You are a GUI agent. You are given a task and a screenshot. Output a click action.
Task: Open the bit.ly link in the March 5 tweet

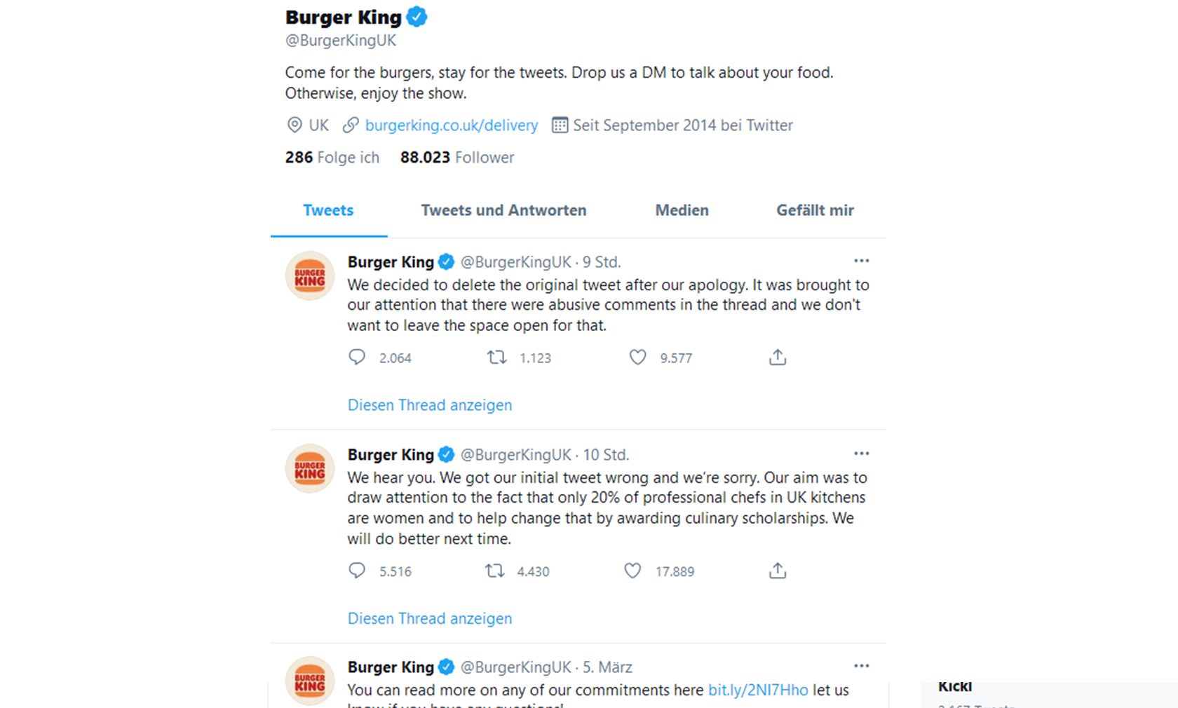[x=756, y=690]
